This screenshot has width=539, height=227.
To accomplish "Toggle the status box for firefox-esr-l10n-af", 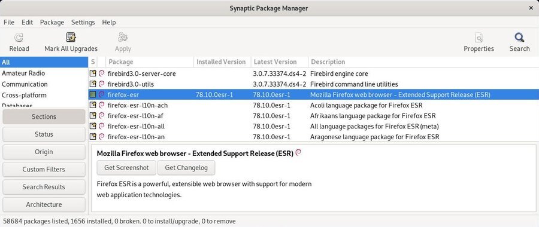I will point(93,115).
